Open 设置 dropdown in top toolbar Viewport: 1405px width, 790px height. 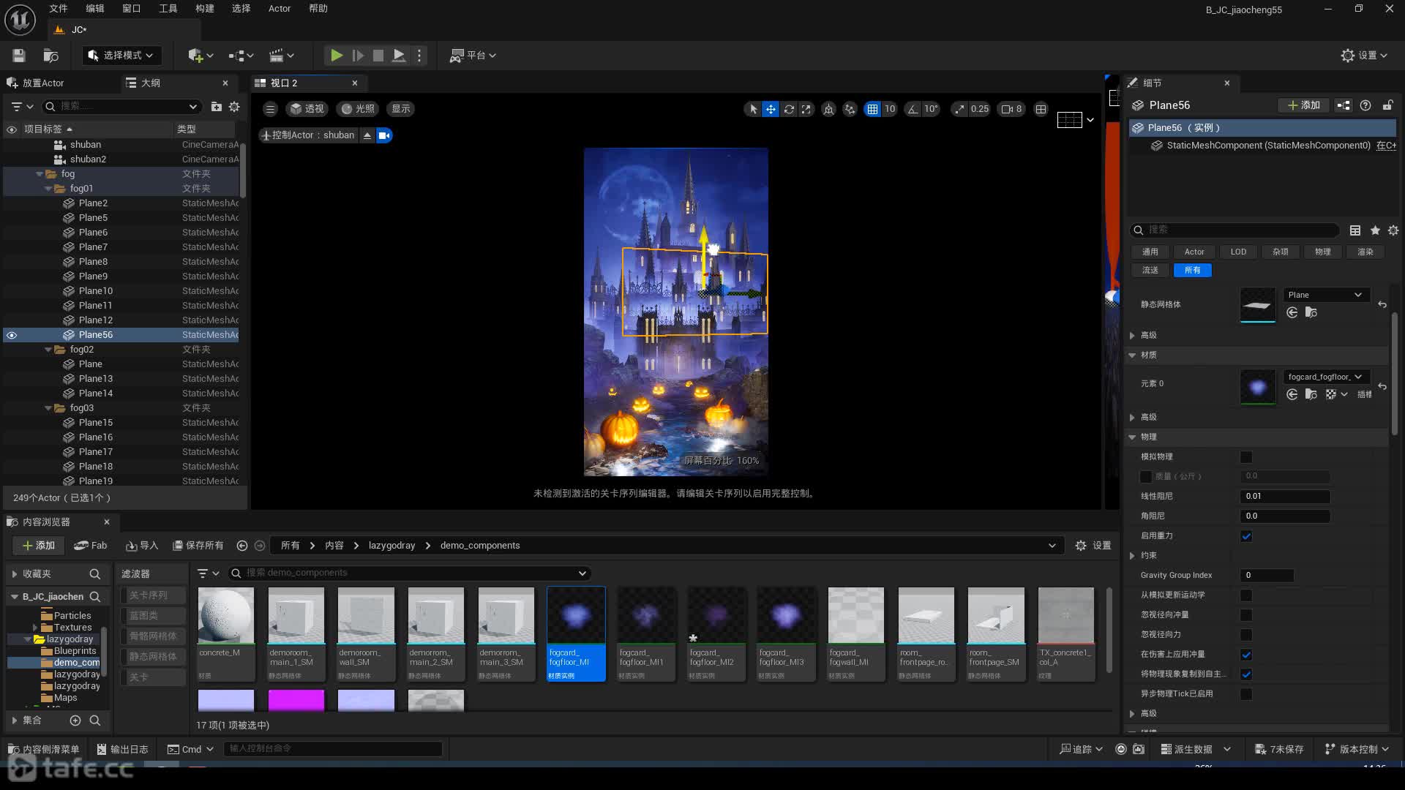click(x=1364, y=55)
